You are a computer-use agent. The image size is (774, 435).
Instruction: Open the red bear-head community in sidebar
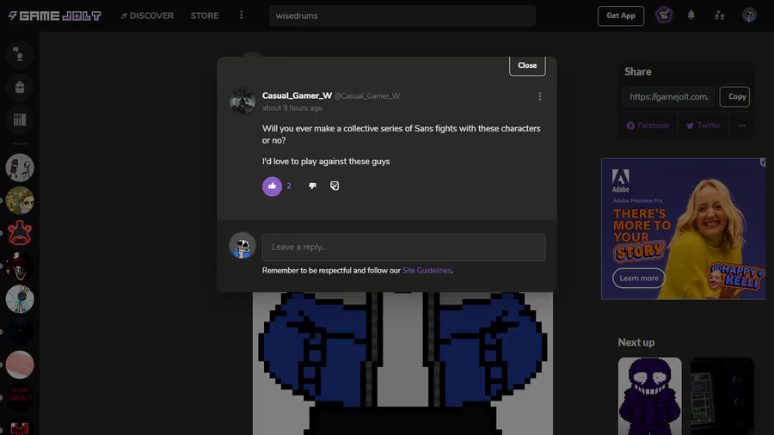point(20,233)
